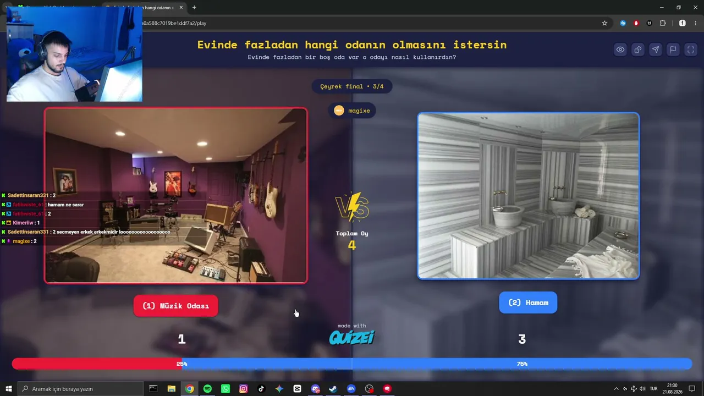The height and width of the screenshot is (396, 704).
Task: Open the EA app from the taskbar
Action: click(351, 389)
